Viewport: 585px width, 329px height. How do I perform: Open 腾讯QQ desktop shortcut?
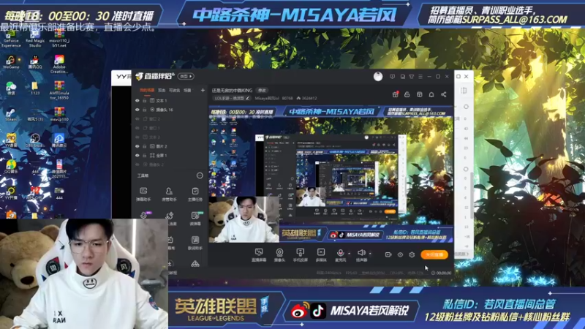pyautogui.click(x=35, y=62)
